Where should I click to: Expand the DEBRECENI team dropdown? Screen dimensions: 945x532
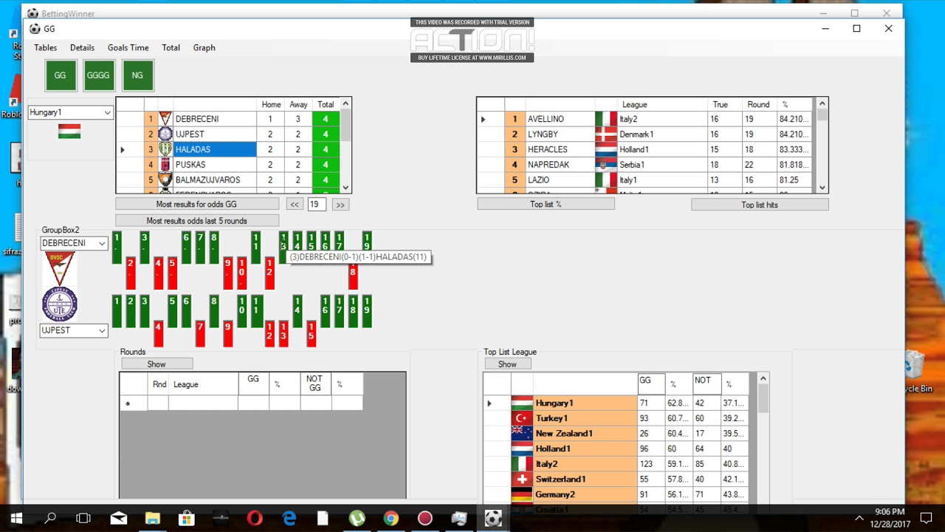(x=102, y=243)
